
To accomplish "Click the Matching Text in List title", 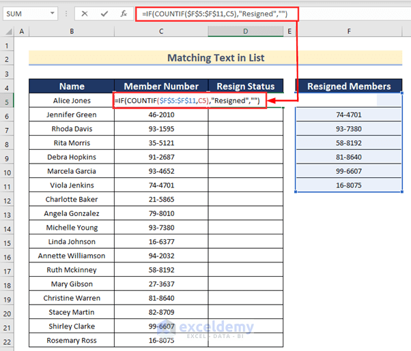I will [215, 59].
